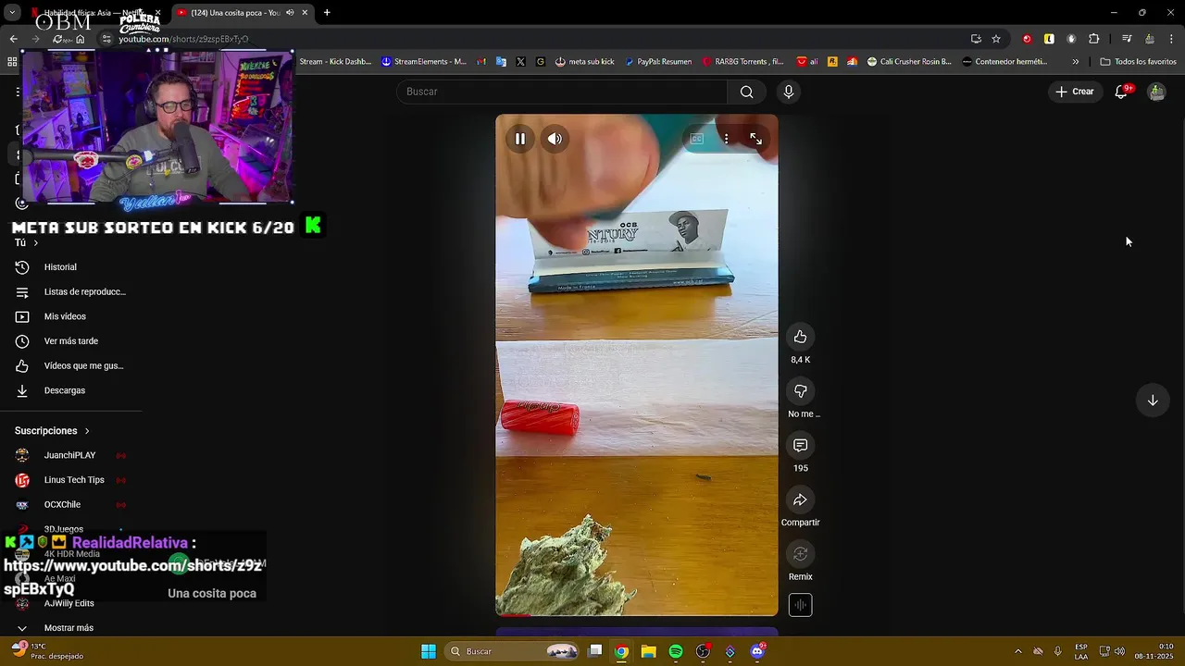Like the Short with 8,4 K likes
The image size is (1185, 666).
801,337
